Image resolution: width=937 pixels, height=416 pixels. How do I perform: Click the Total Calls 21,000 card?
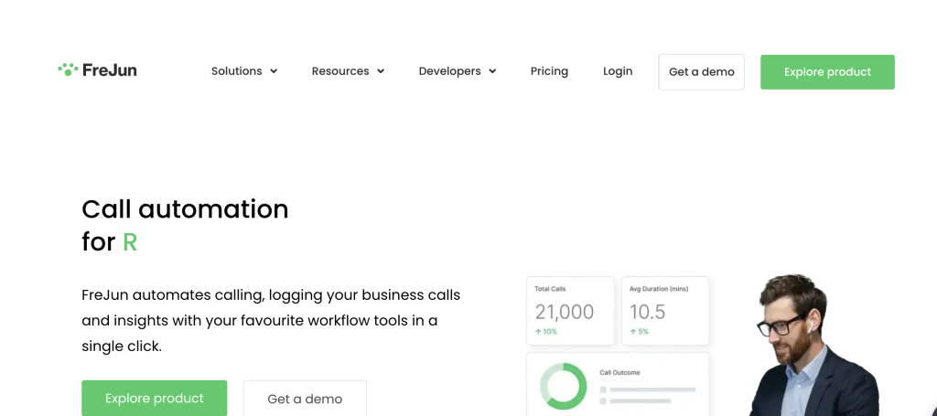570,310
